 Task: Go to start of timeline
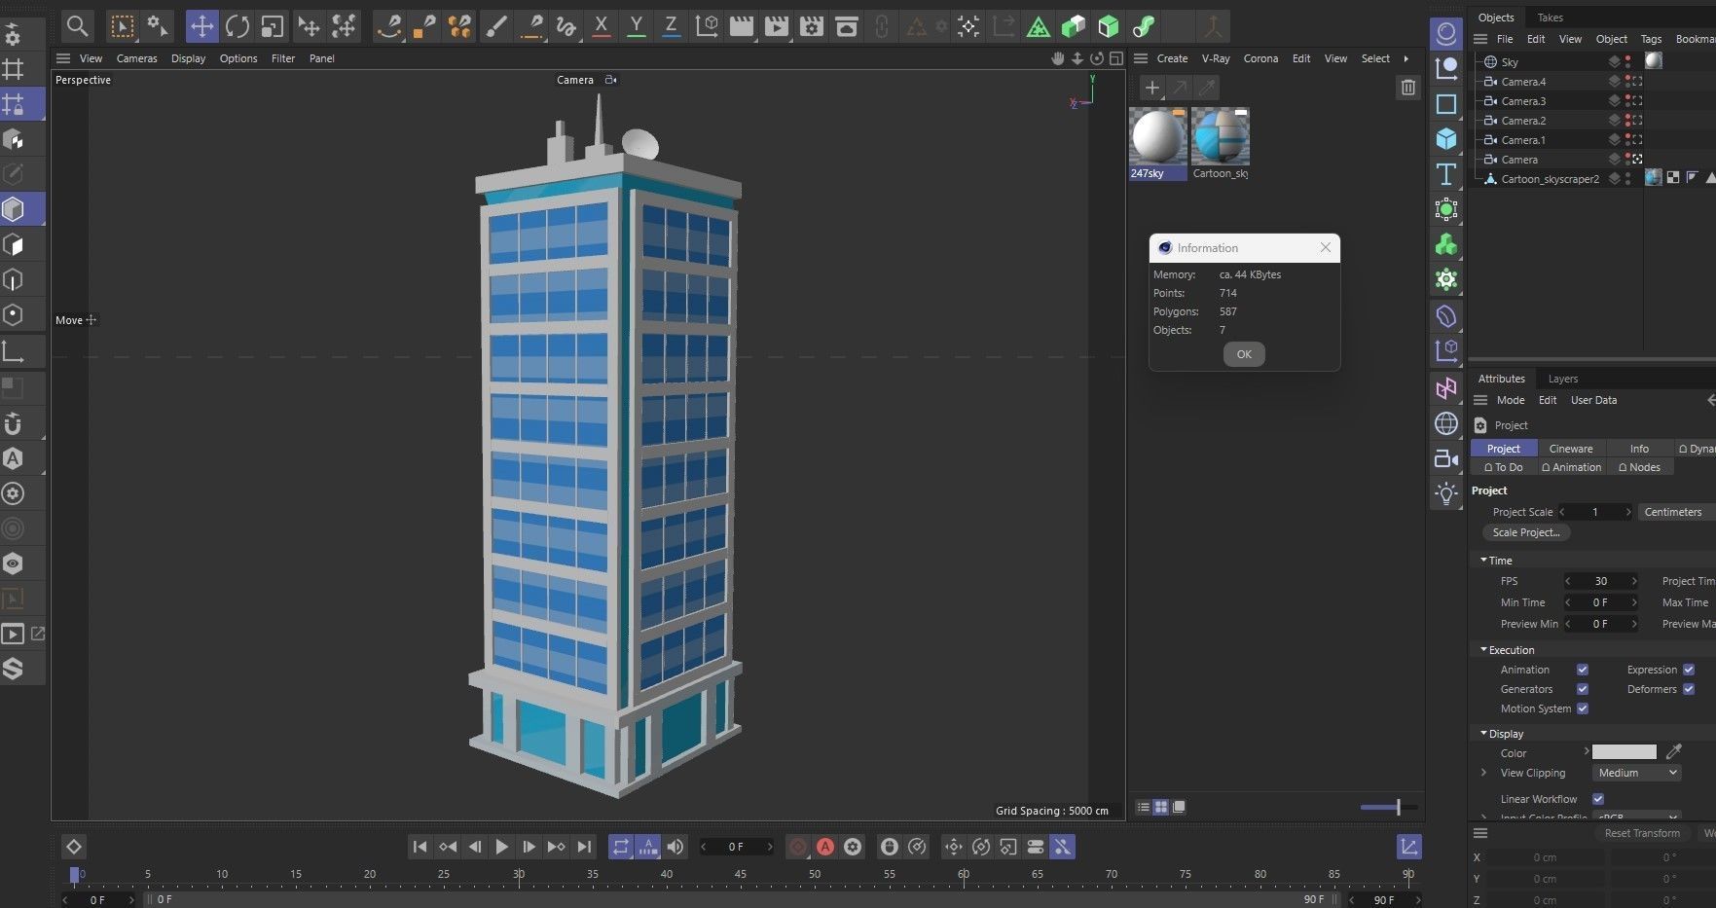tap(420, 847)
